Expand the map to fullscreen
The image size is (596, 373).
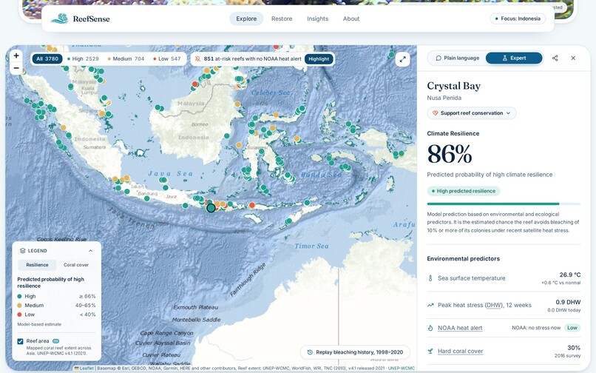tap(402, 59)
